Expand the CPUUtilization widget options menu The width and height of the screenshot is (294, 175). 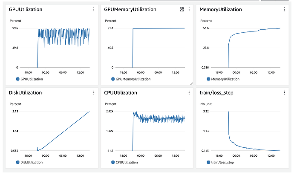[189, 92]
